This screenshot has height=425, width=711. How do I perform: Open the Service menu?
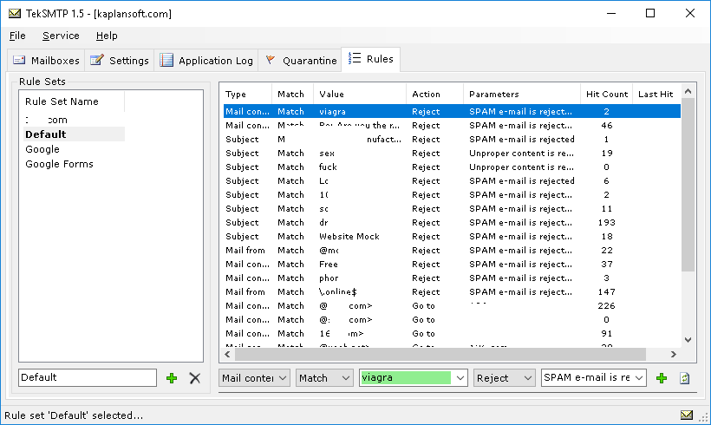61,36
